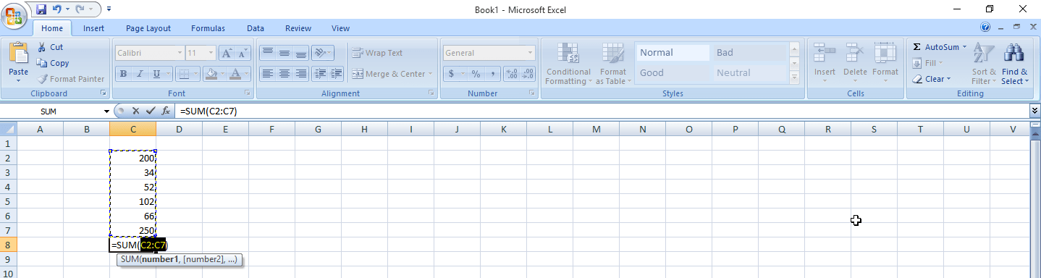Image resolution: width=1041 pixels, height=278 pixels.
Task: Click the Grow Font icon
Action: coord(226,53)
